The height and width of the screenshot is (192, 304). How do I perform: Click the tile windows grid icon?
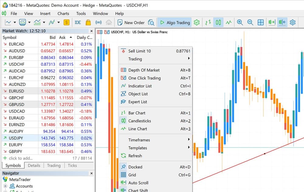(x=261, y=23)
